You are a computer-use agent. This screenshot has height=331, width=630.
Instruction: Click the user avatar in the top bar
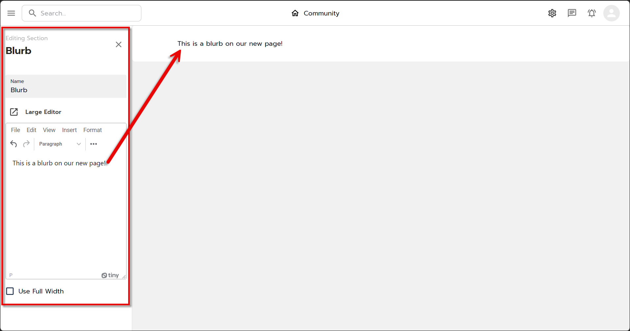click(611, 13)
